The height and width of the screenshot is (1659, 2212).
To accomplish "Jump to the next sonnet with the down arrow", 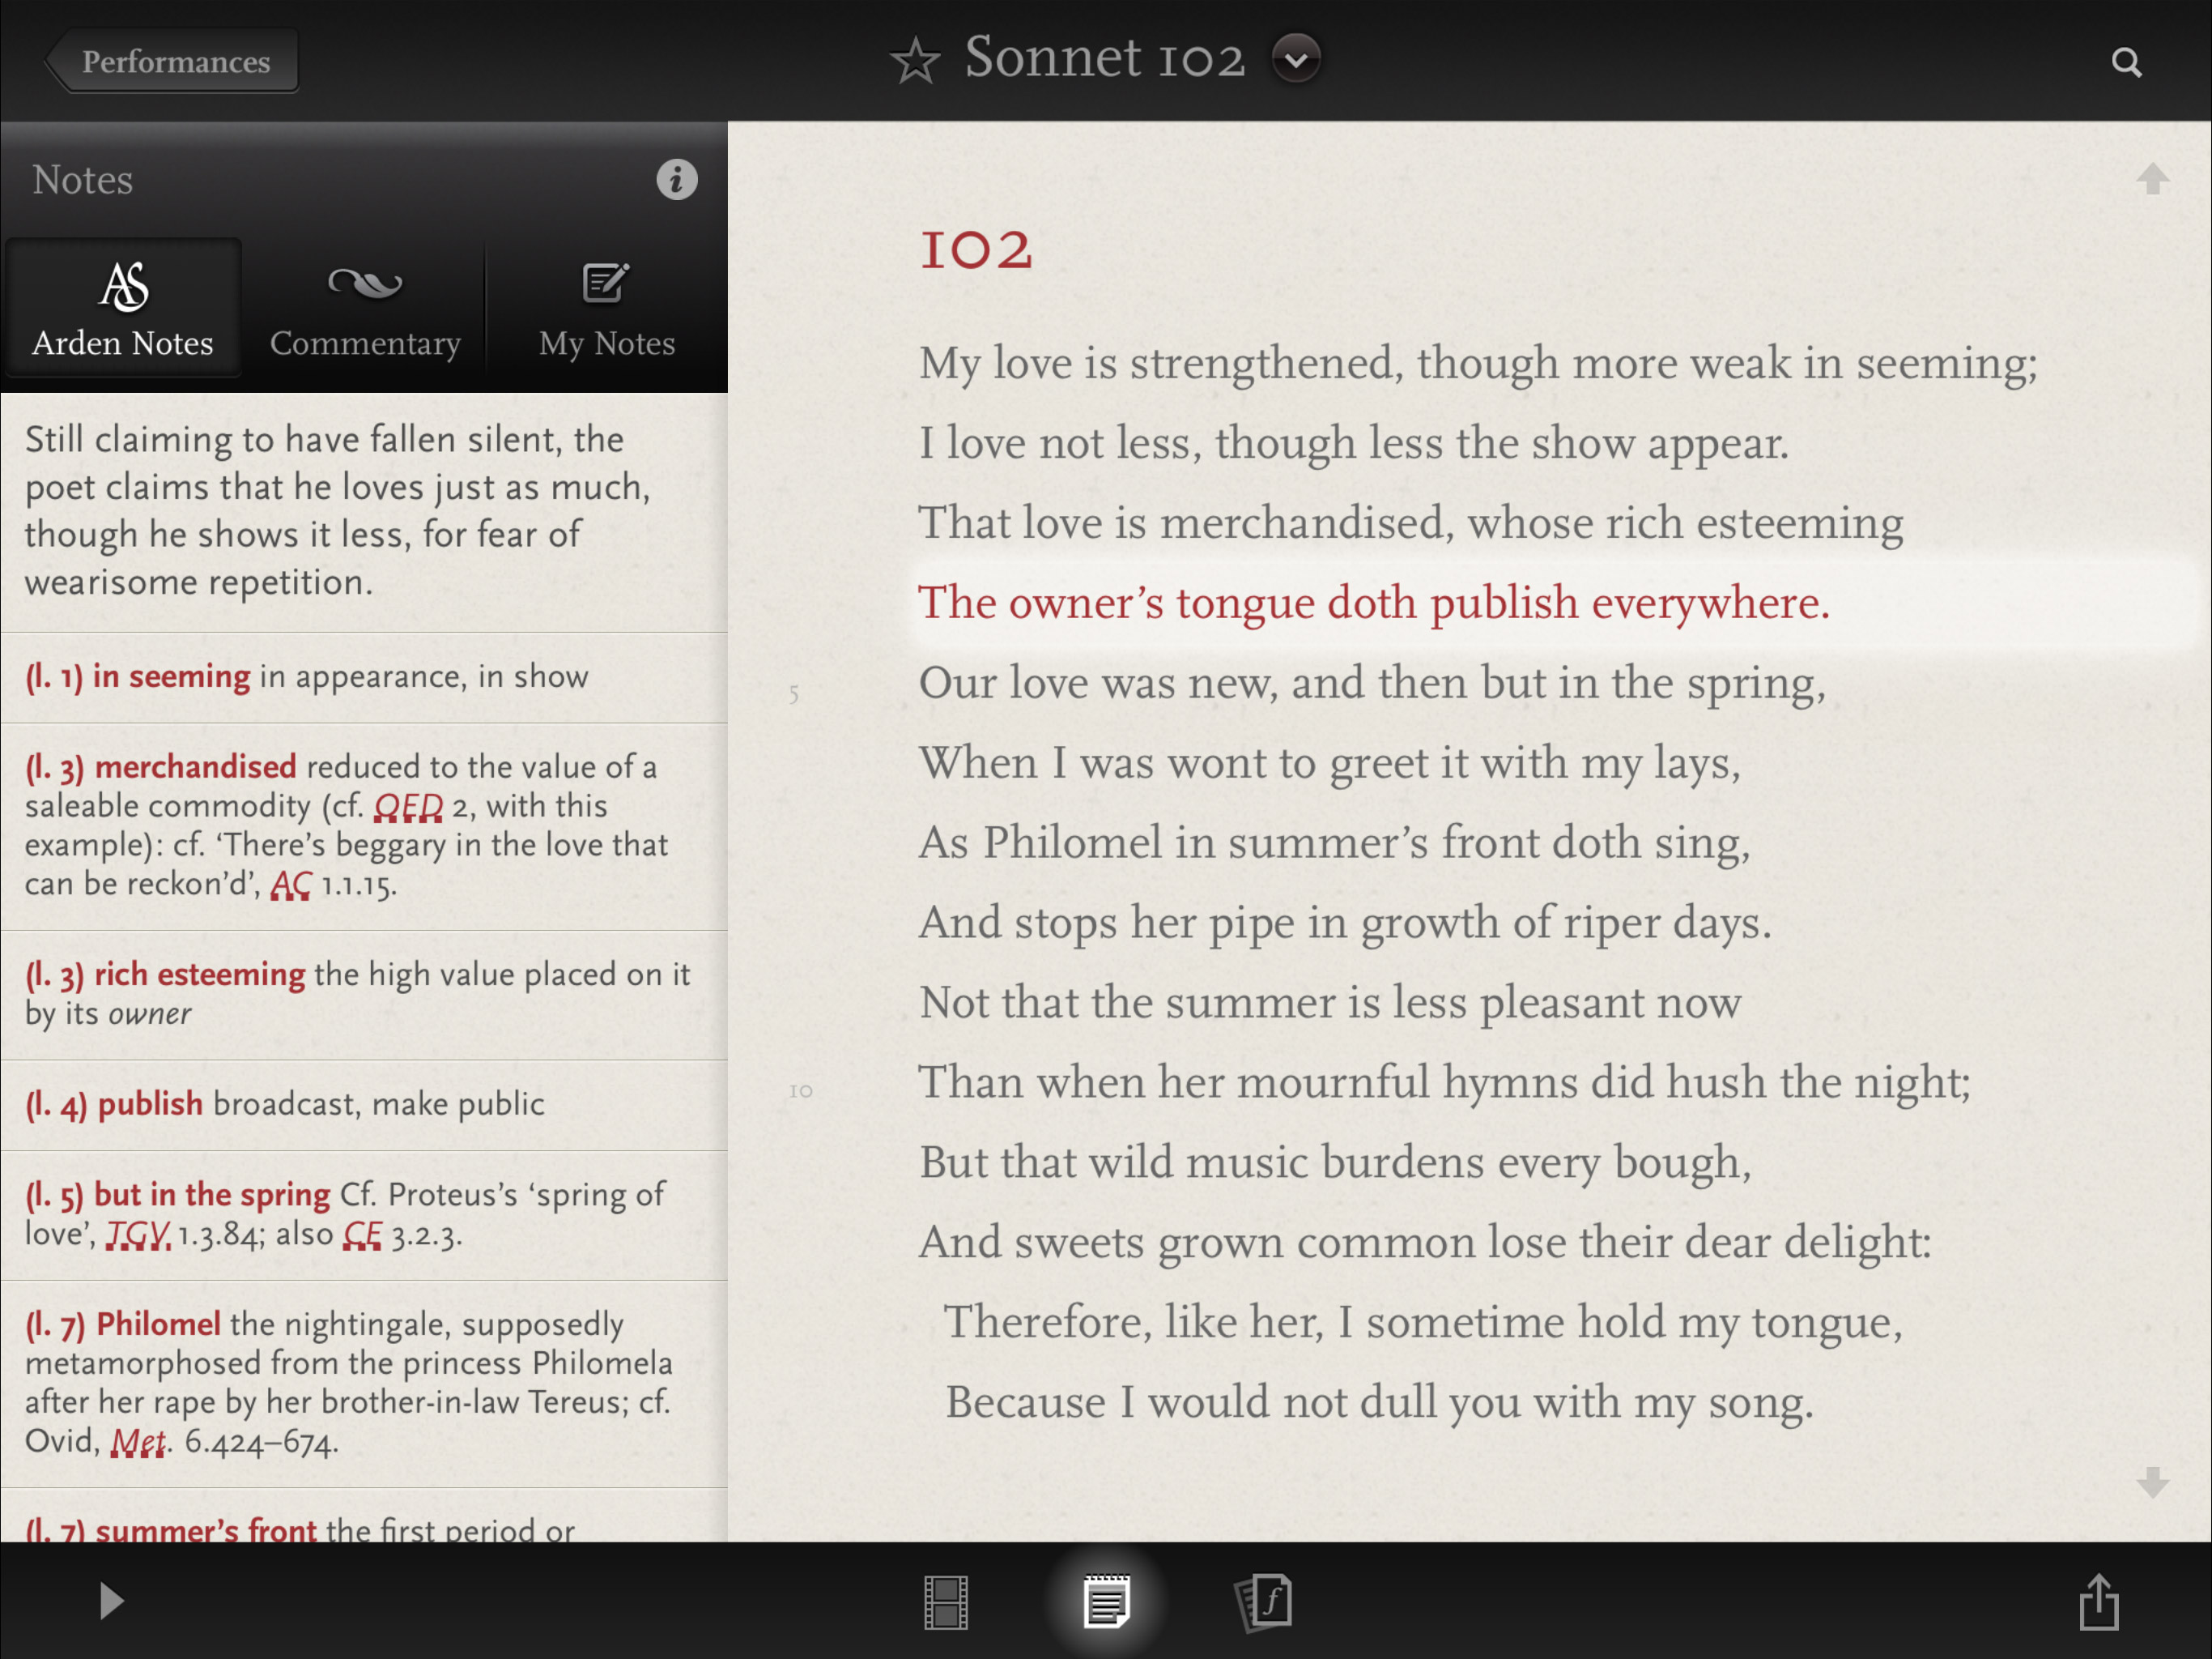I will coord(2152,1482).
